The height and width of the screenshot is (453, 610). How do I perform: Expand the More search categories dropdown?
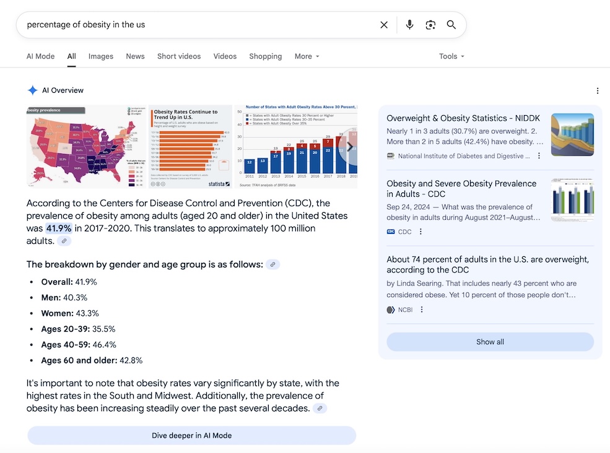pyautogui.click(x=307, y=56)
